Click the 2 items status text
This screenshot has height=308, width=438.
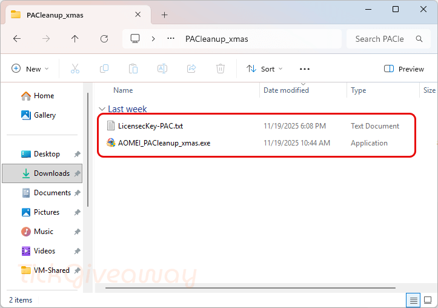(21, 300)
